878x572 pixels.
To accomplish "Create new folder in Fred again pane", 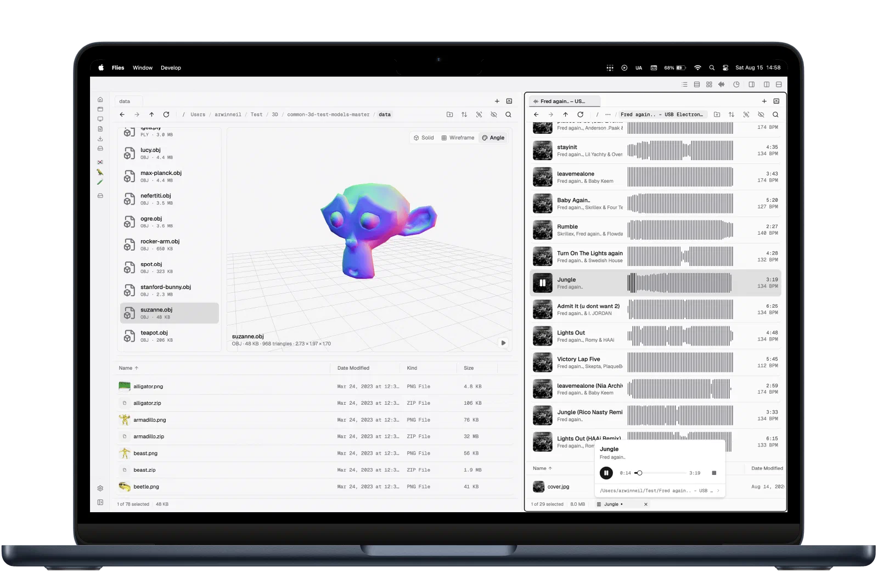I will tap(717, 115).
